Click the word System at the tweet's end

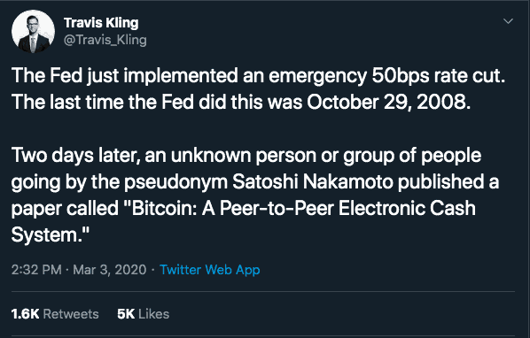coord(44,234)
